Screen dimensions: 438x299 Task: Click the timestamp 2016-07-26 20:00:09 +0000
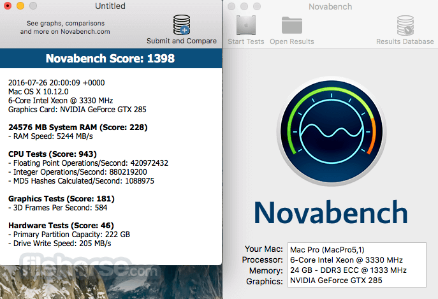click(x=57, y=83)
